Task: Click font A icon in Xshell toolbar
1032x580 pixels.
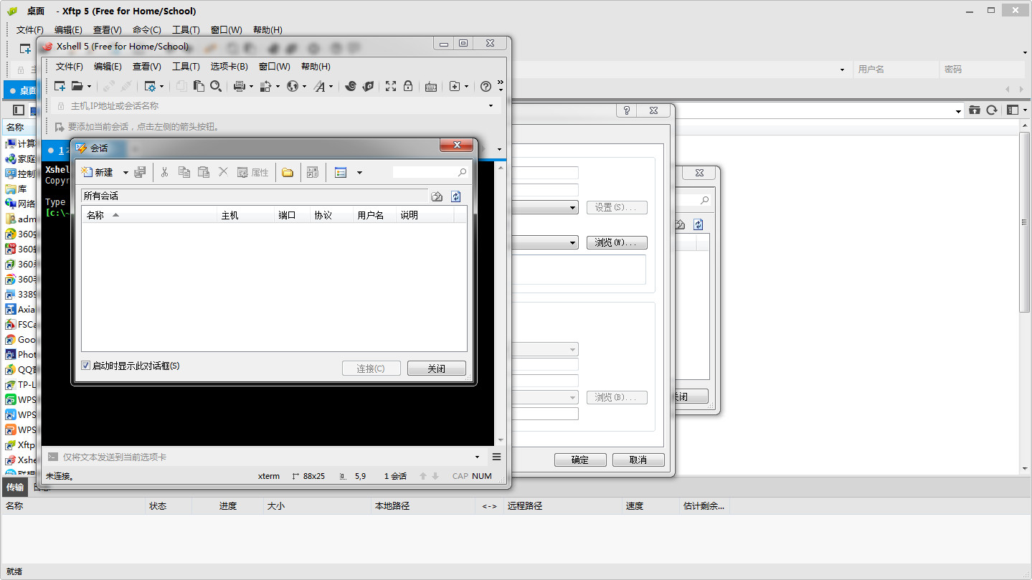Action: (319, 86)
